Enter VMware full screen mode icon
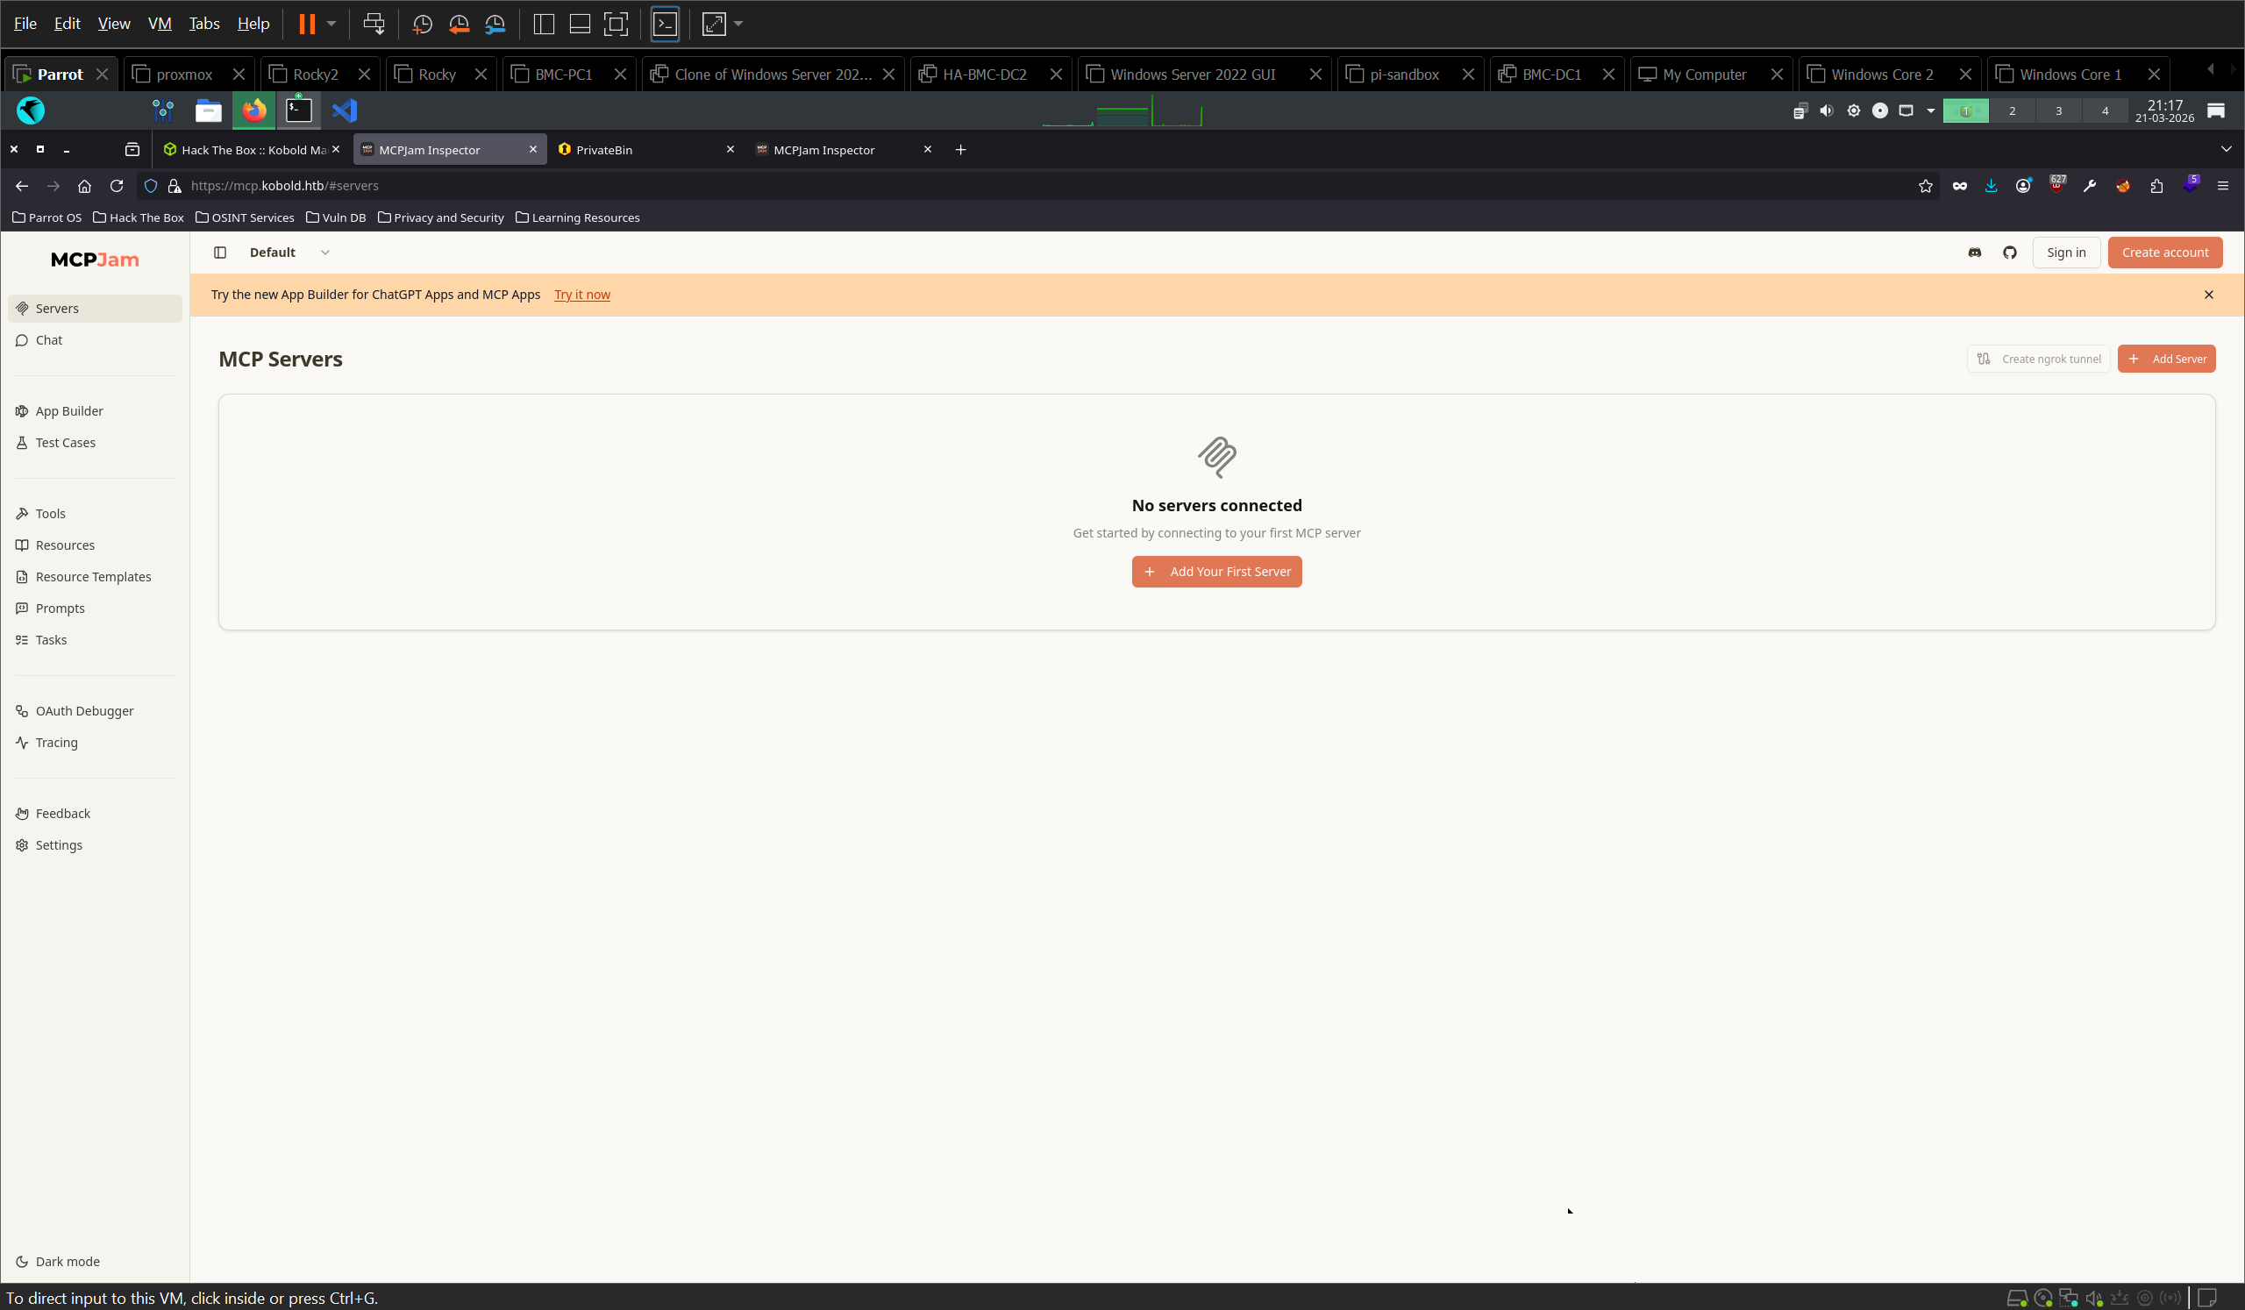The image size is (2245, 1310). [616, 23]
